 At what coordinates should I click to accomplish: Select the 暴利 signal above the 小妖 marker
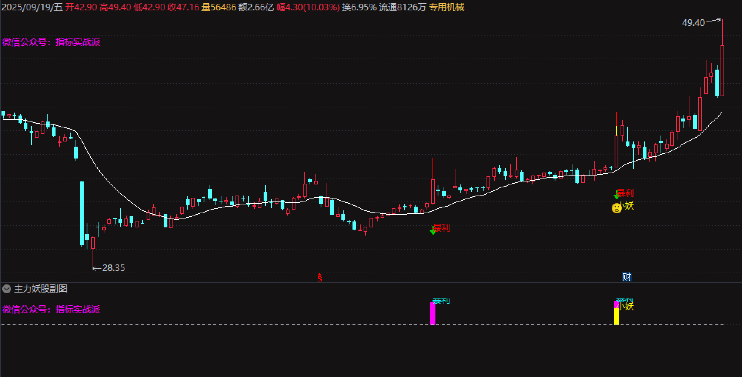pyautogui.click(x=625, y=193)
